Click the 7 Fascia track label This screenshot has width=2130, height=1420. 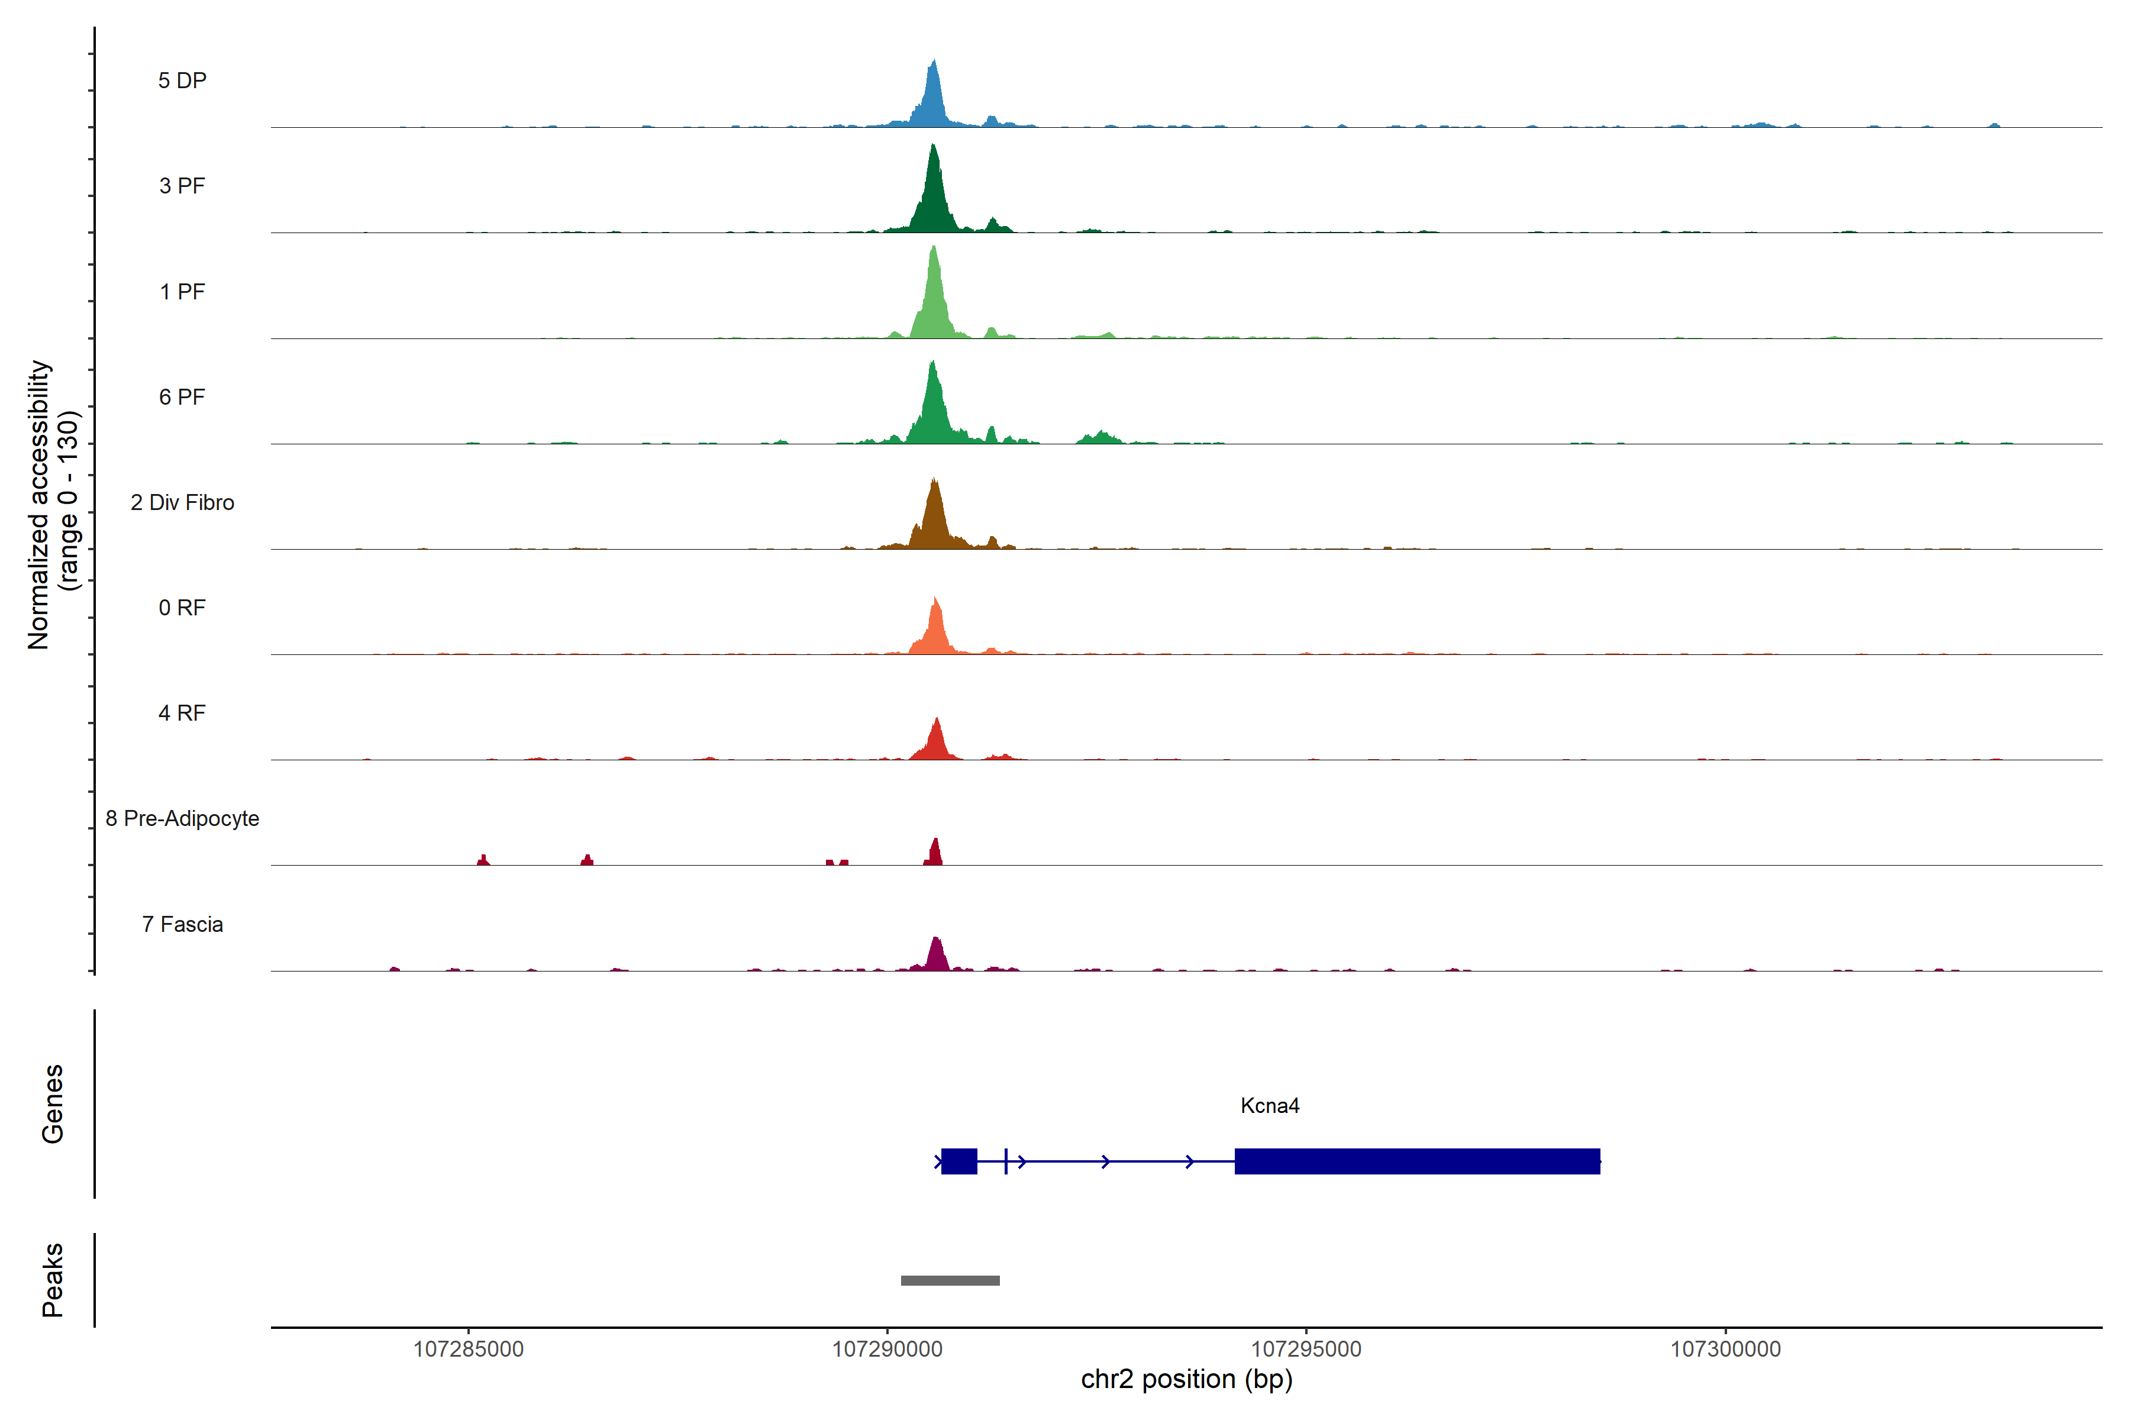tap(182, 925)
